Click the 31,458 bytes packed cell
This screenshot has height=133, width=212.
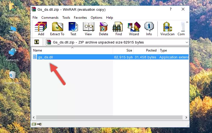click(145, 57)
